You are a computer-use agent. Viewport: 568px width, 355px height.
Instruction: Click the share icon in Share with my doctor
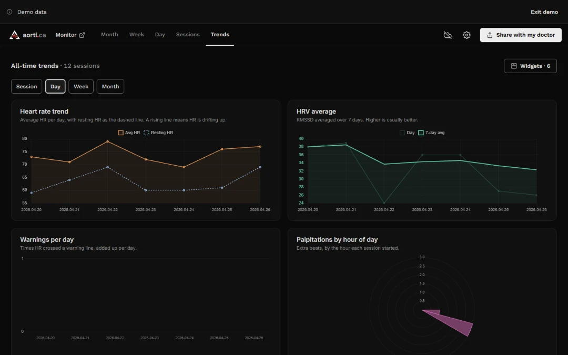tap(490, 35)
